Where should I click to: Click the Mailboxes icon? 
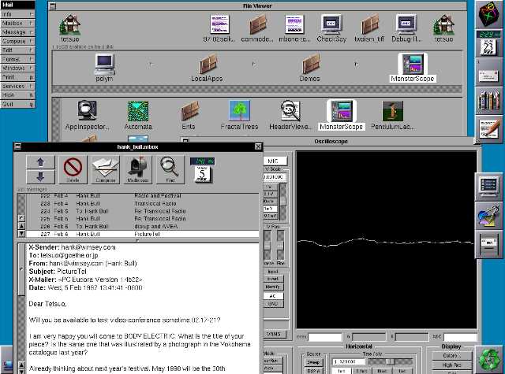pos(138,170)
